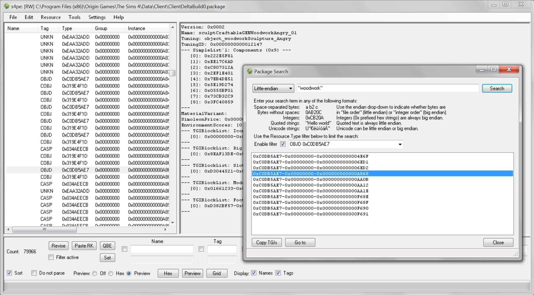Image resolution: width=534 pixels, height=295 pixels.
Task: Open the Resource menu
Action: pos(51,17)
